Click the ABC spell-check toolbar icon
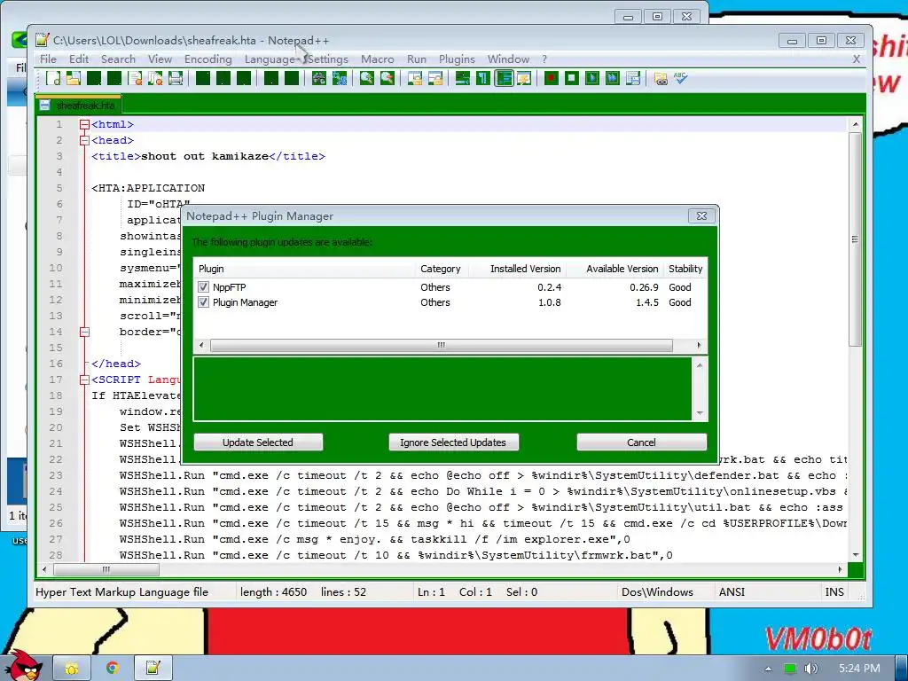The height and width of the screenshot is (681, 908). pos(680,78)
